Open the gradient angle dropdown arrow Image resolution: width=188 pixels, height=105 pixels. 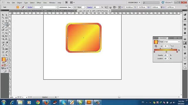(168, 46)
